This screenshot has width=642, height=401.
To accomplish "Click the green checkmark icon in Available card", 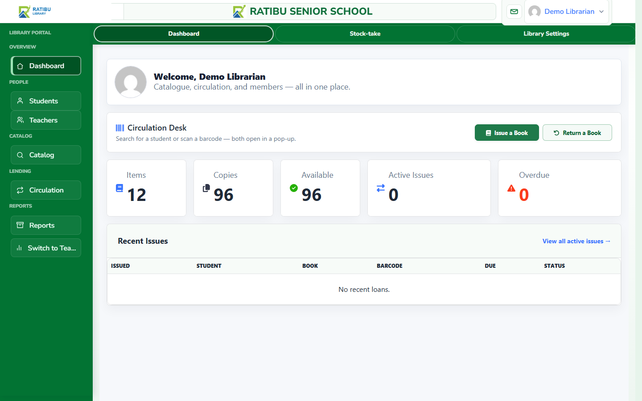I will pos(294,188).
